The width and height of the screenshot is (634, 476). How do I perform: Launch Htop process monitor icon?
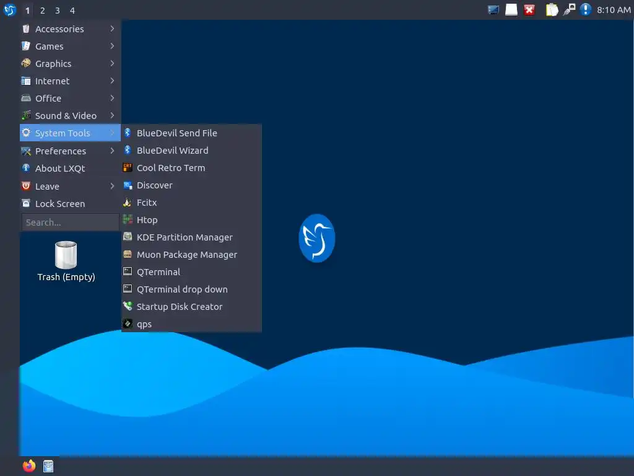pos(128,219)
